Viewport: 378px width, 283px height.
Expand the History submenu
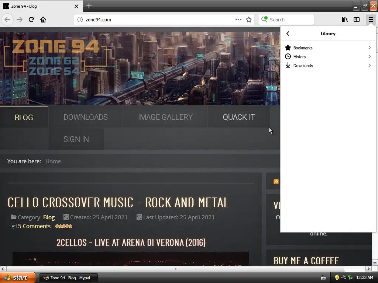[370, 56]
